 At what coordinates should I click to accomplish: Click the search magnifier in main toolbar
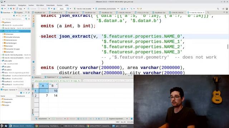pyautogui.click(x=218, y=9)
